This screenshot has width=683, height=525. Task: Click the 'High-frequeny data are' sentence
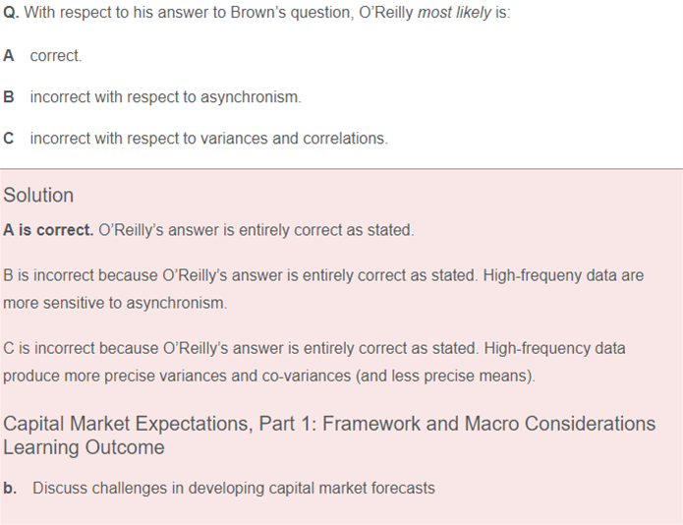click(x=563, y=275)
